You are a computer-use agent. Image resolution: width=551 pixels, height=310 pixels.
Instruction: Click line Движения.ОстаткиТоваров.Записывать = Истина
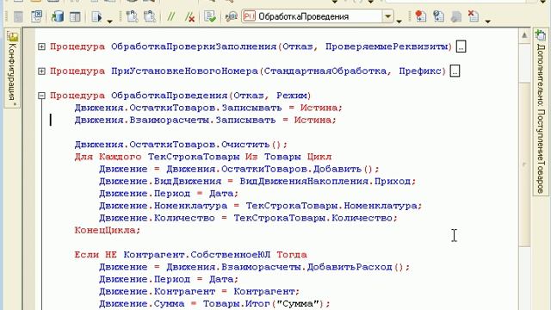click(208, 108)
